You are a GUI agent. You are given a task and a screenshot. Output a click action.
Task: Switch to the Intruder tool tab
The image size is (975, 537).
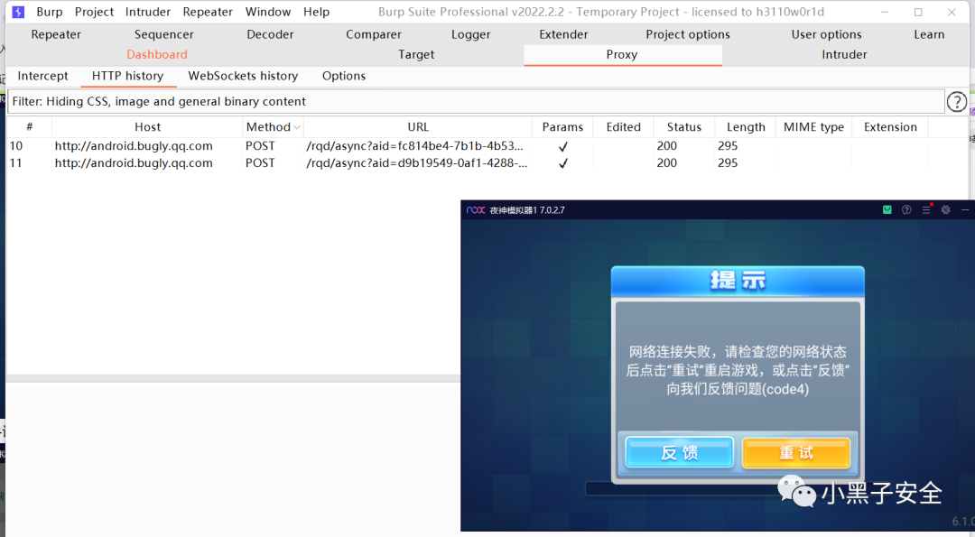click(844, 55)
